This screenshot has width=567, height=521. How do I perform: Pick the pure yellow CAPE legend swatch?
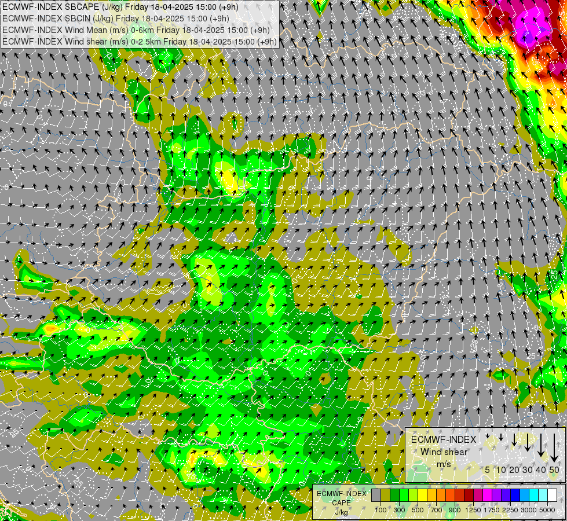pos(422,495)
